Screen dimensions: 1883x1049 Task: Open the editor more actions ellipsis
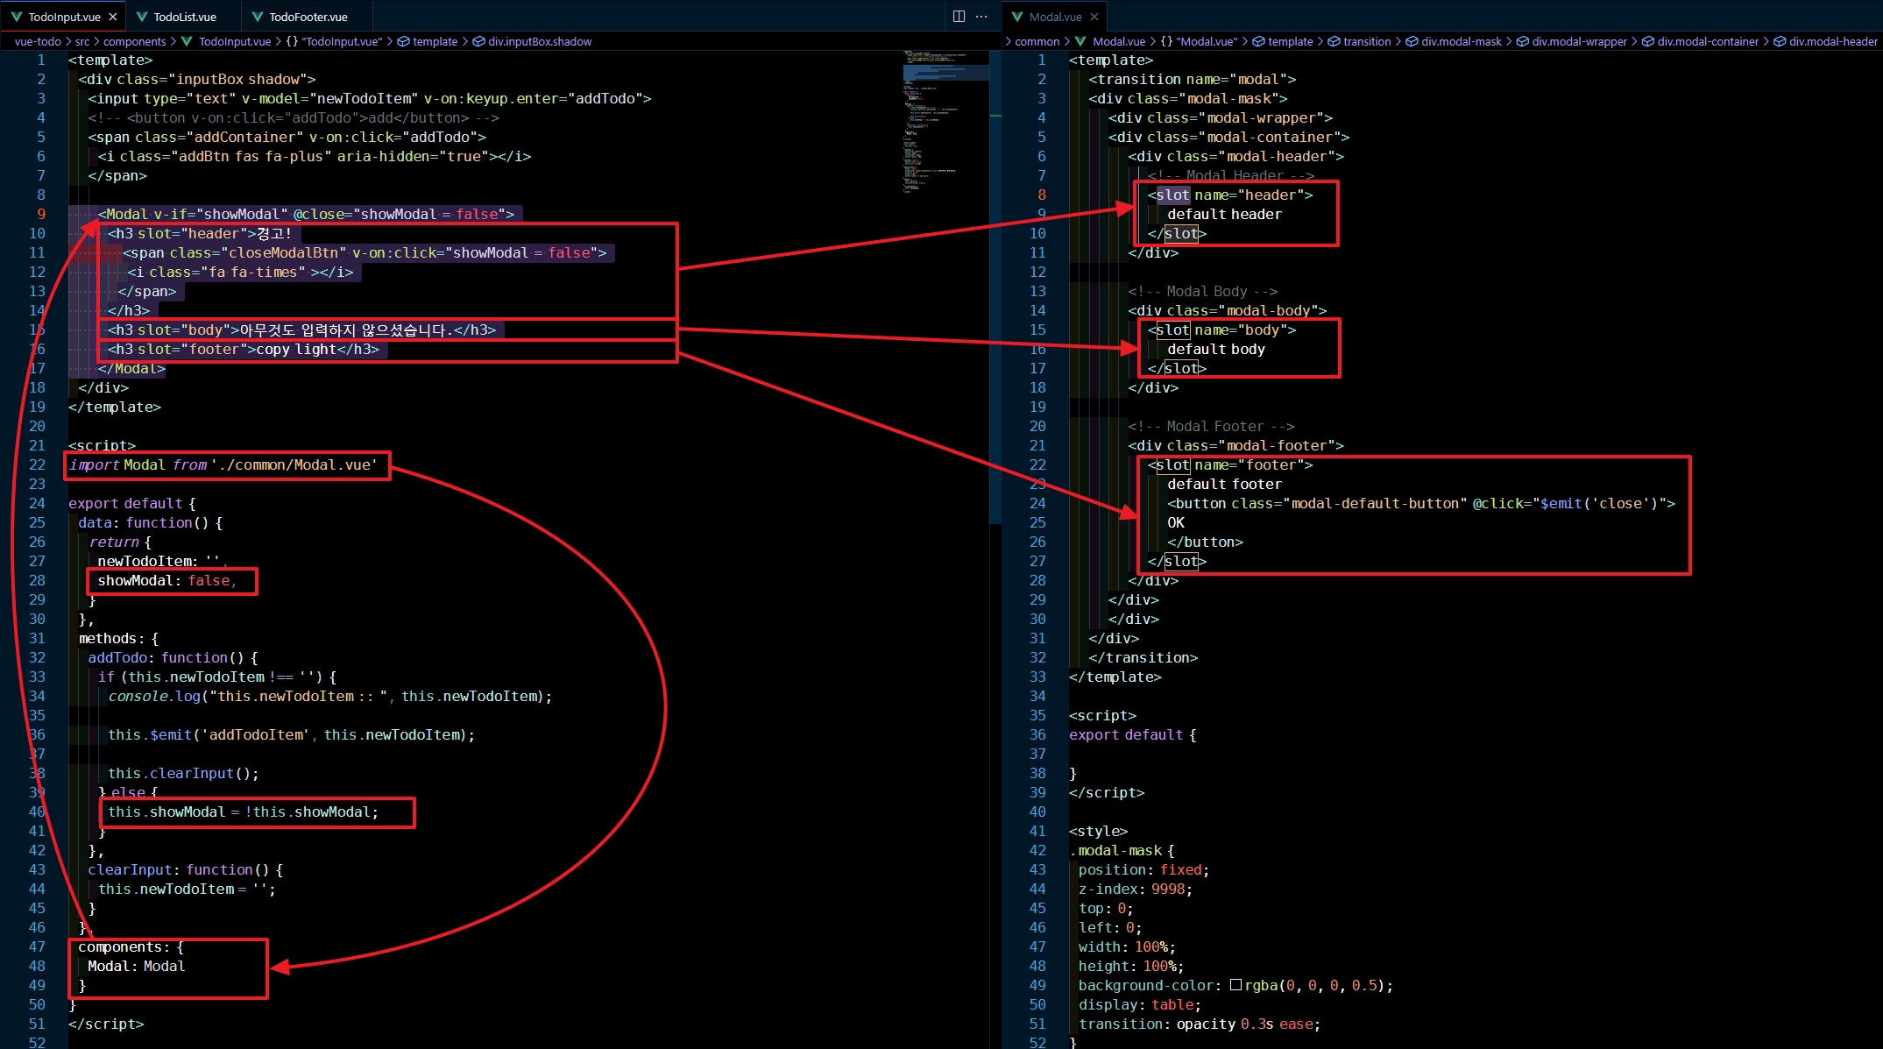981,17
